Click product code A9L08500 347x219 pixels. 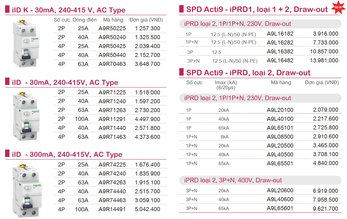(x=280, y=137)
